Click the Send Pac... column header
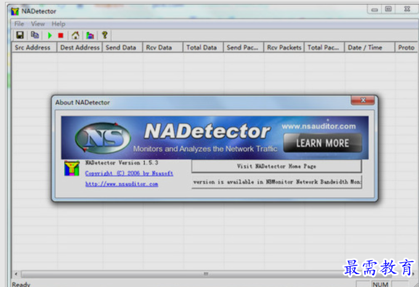419x287 pixels. tap(243, 47)
